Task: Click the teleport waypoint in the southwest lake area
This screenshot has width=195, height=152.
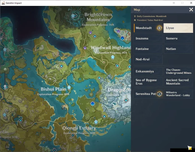Action: [x=21, y=120]
